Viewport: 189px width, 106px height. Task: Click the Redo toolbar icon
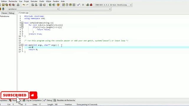(27, 5)
